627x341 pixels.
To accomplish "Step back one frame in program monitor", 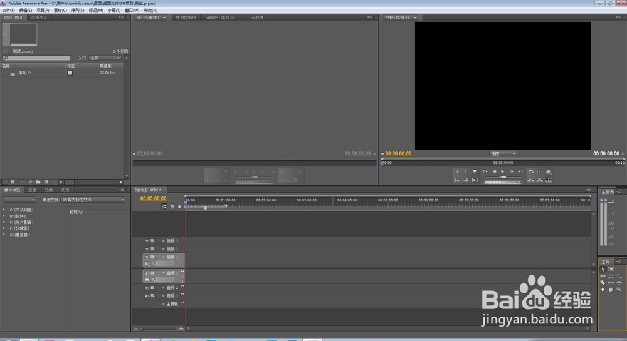I will (x=494, y=171).
